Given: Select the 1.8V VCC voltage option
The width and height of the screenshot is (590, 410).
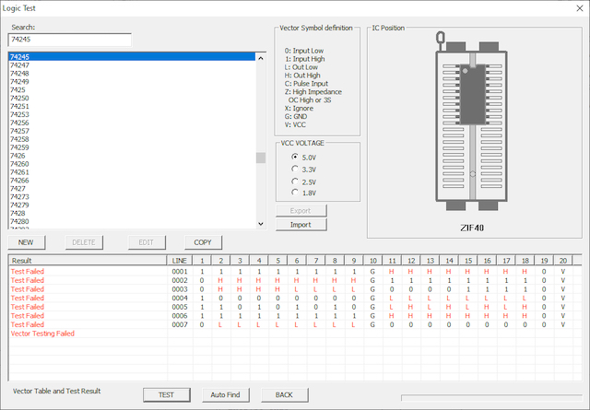Looking at the screenshot, I should (303, 193).
